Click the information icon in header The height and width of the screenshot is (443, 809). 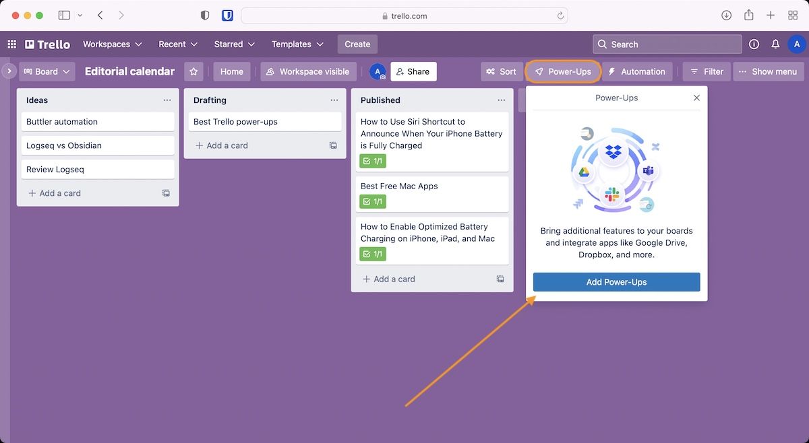point(754,44)
